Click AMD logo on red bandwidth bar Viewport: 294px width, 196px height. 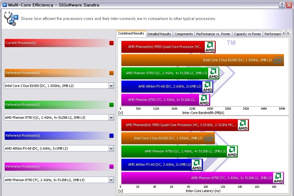210,47
